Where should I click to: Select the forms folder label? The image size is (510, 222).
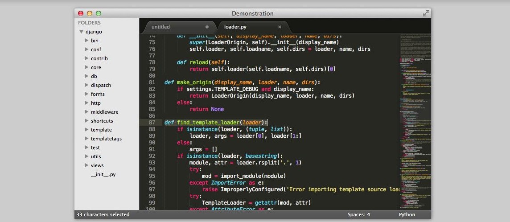click(x=98, y=94)
